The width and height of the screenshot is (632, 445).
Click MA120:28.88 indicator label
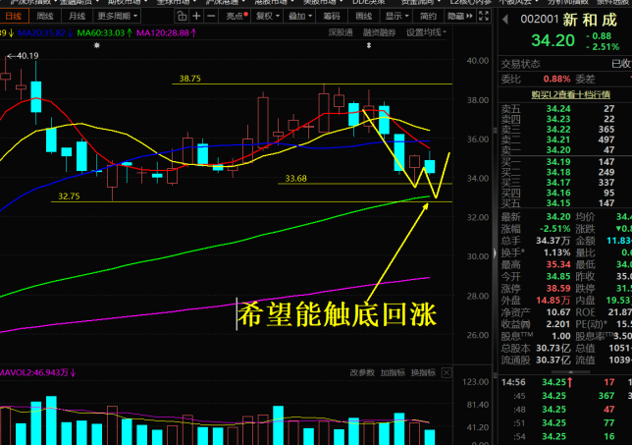tap(167, 32)
